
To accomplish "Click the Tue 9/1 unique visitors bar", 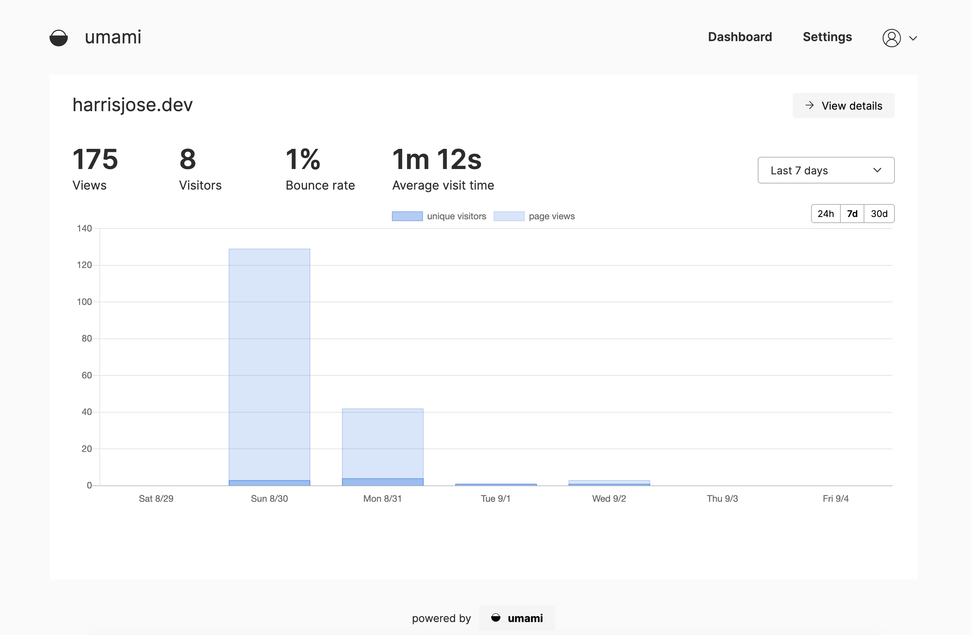I will coord(496,485).
